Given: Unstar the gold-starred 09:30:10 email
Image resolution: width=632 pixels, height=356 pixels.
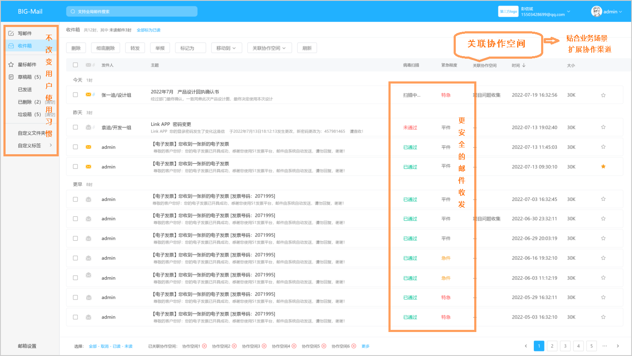Looking at the screenshot, I should (603, 167).
